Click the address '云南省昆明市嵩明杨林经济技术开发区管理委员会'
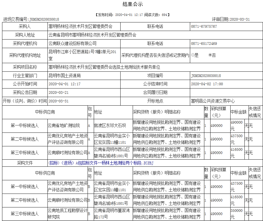Viewport: 263px width, 221px height. pos(92,35)
